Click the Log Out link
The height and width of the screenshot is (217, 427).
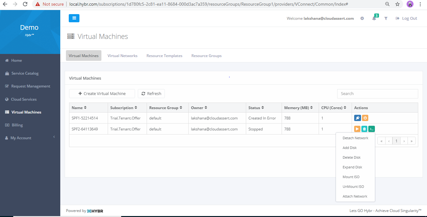pyautogui.click(x=406, y=18)
